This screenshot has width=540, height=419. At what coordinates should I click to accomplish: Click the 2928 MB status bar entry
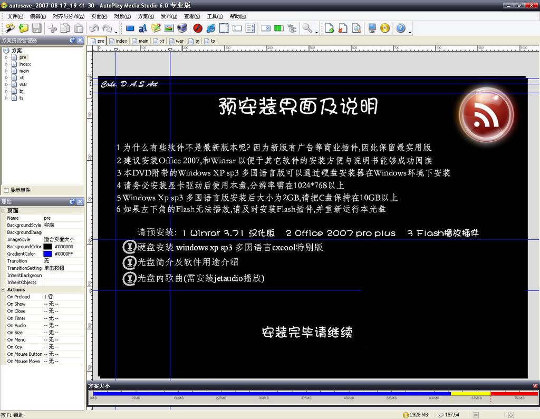[x=416, y=415]
